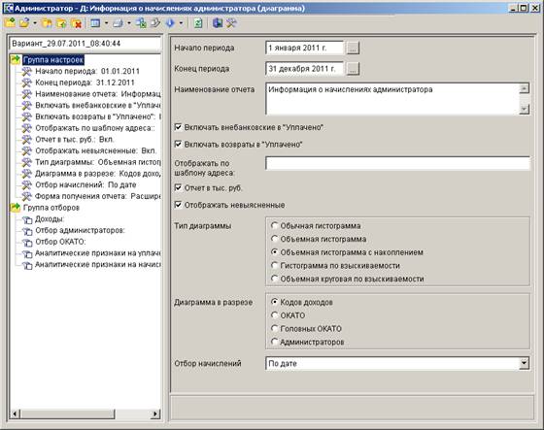Select Обычная гистограмма radio button
544x430 pixels.
tap(274, 226)
